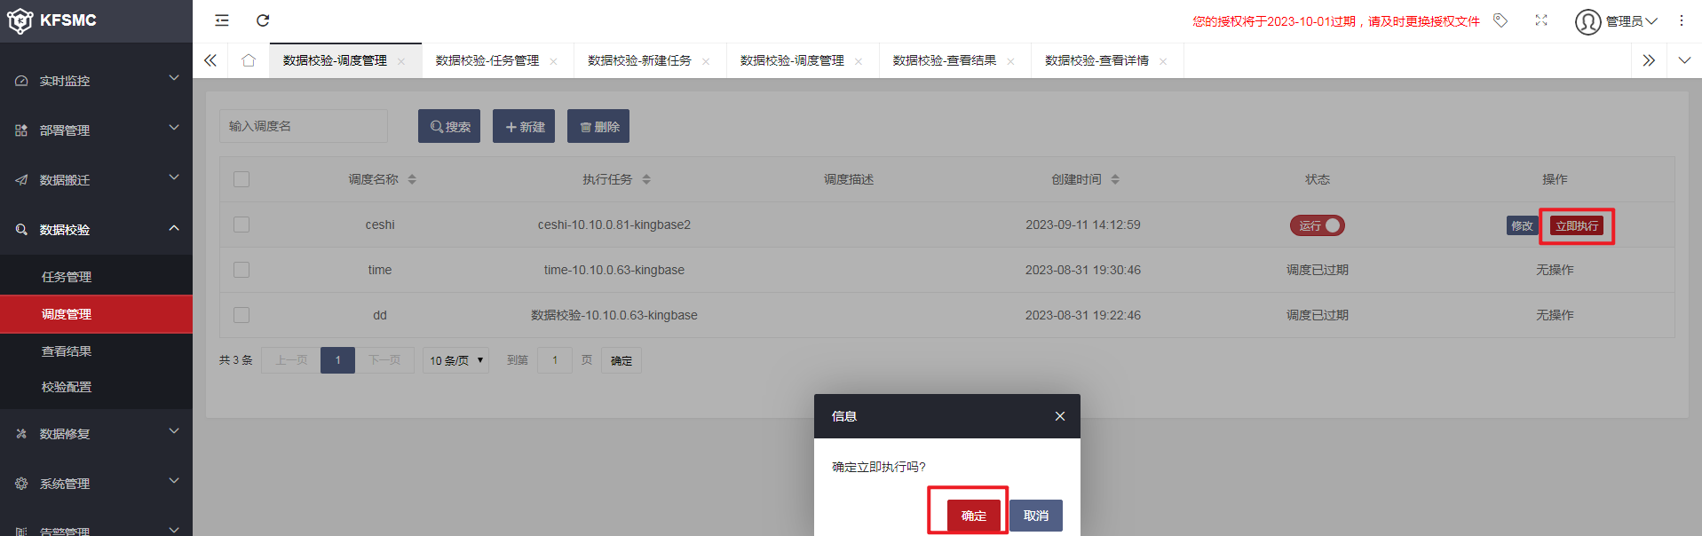Confirm with the 确定 button in dialog
The height and width of the screenshot is (536, 1702).
tap(973, 516)
